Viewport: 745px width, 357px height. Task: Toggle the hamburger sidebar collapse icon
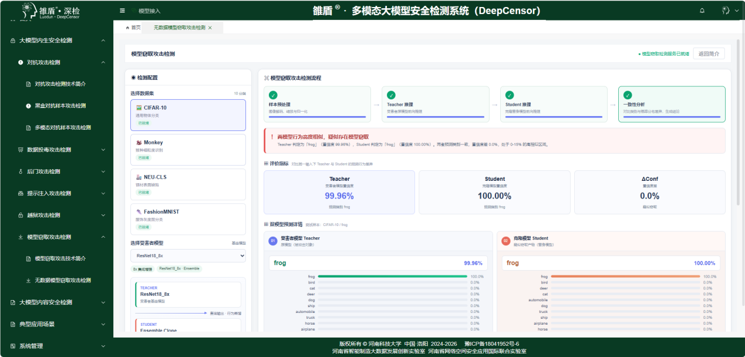click(122, 11)
